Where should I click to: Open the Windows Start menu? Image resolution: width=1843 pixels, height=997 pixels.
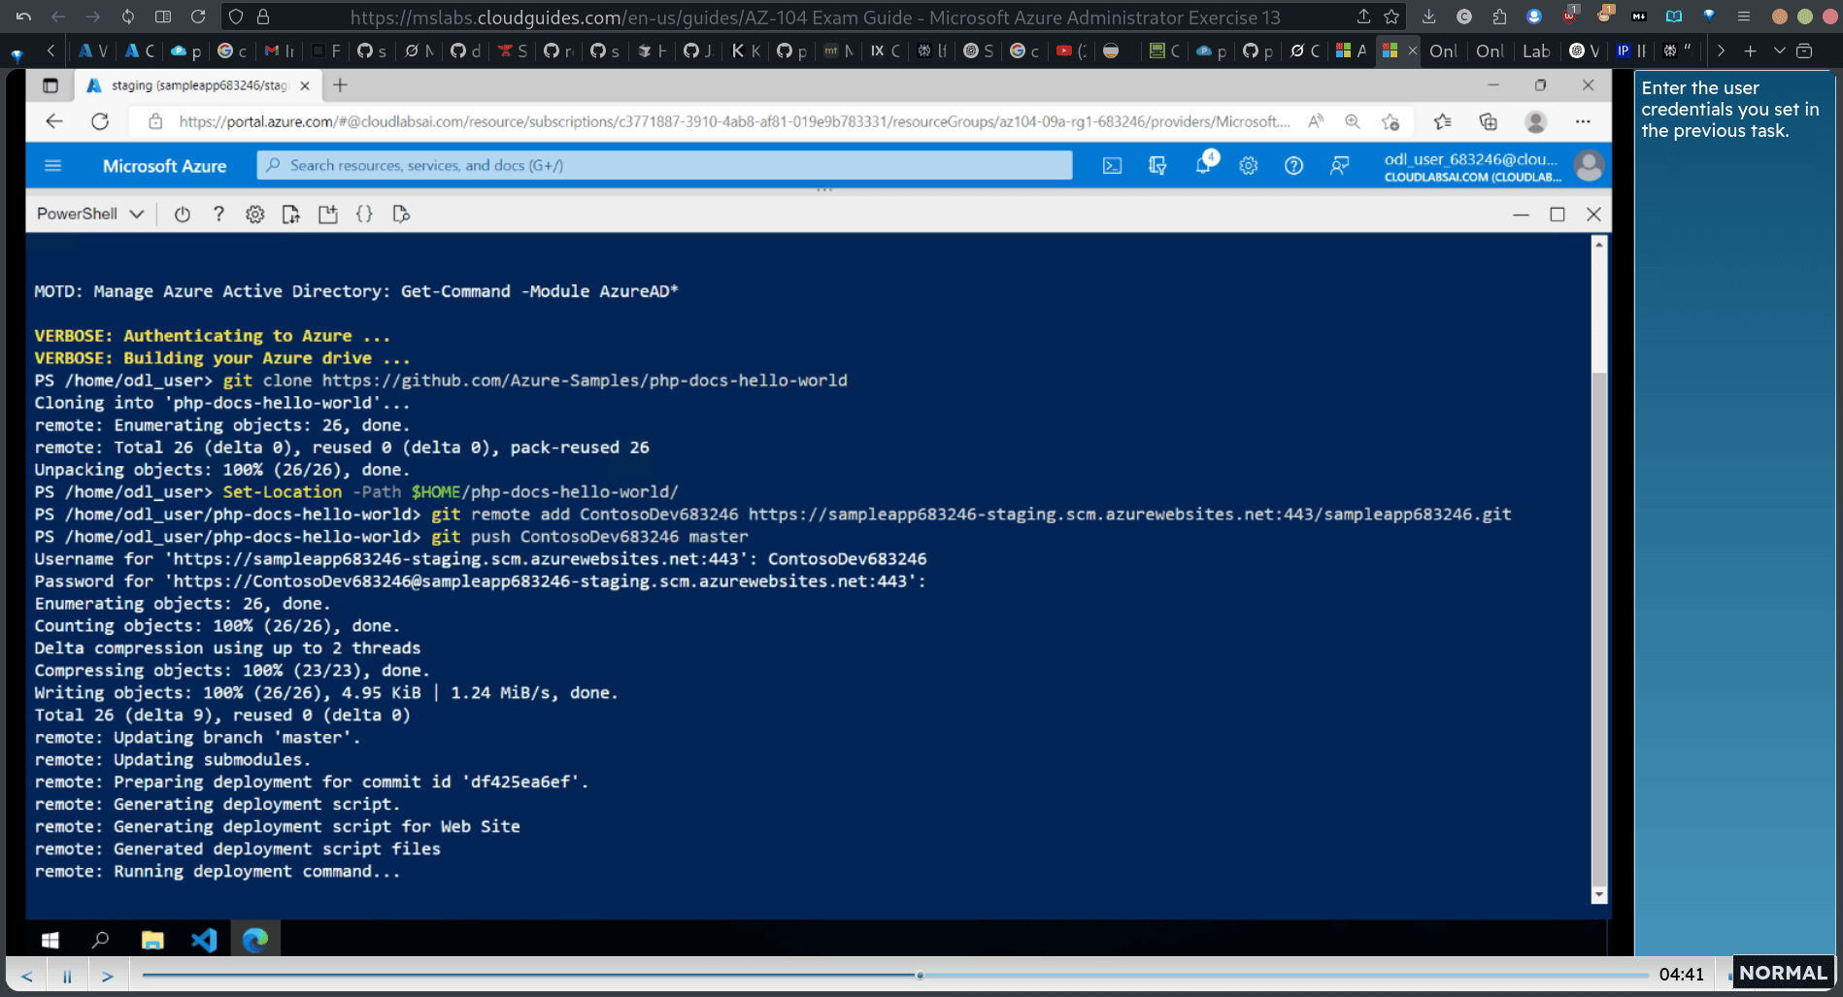[50, 940]
